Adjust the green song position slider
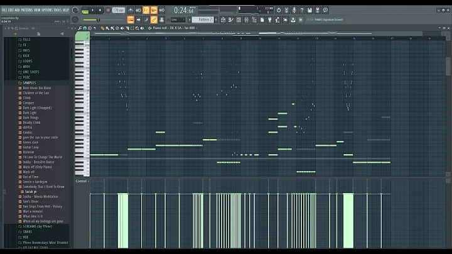This screenshot has height=254, width=452. point(104,20)
